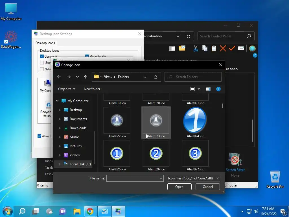Click the orange checkmark toolbar icon
This screenshot has height=217, width=289.
232,48
